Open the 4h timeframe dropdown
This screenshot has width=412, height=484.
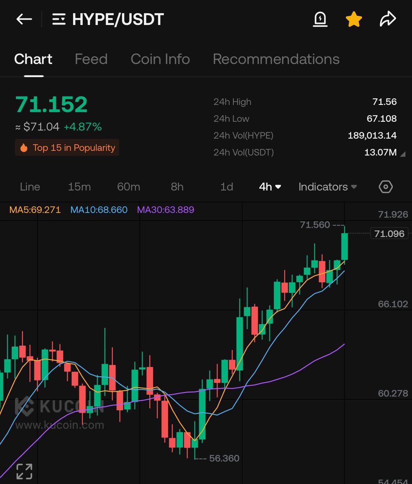pos(270,187)
